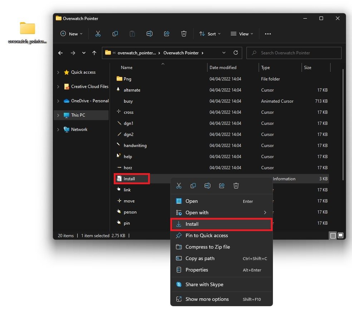Click the Delete trash icon in toolbar

pyautogui.click(x=184, y=34)
